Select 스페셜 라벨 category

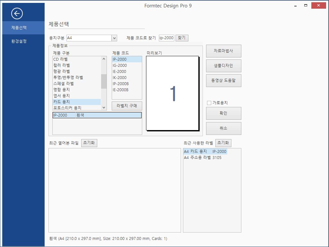click(77, 84)
